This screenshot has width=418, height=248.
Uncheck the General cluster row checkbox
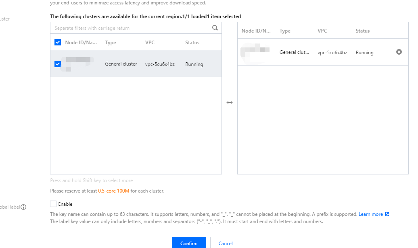[x=58, y=64]
